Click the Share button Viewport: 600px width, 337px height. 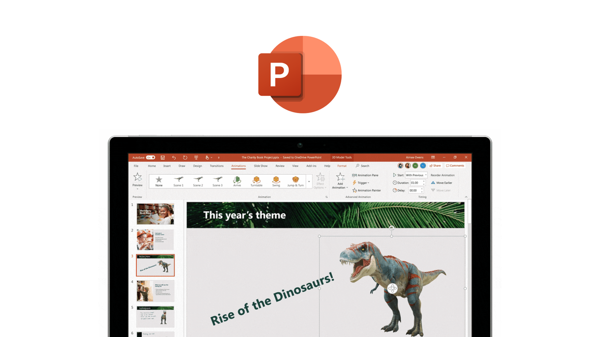pyautogui.click(x=436, y=165)
